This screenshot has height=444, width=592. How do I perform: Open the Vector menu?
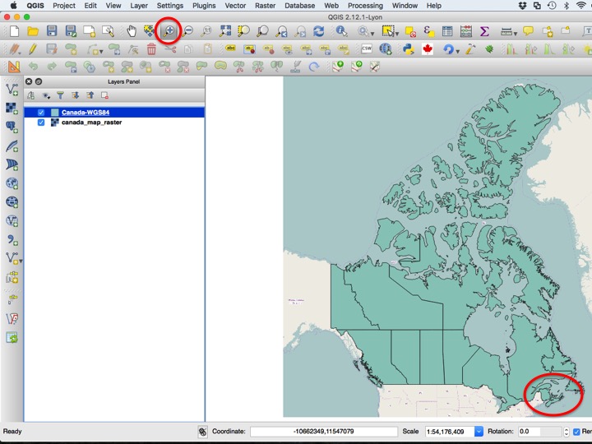[x=235, y=6]
